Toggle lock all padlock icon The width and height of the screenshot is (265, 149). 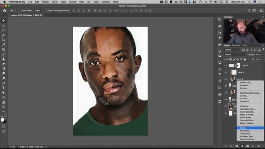click(245, 59)
